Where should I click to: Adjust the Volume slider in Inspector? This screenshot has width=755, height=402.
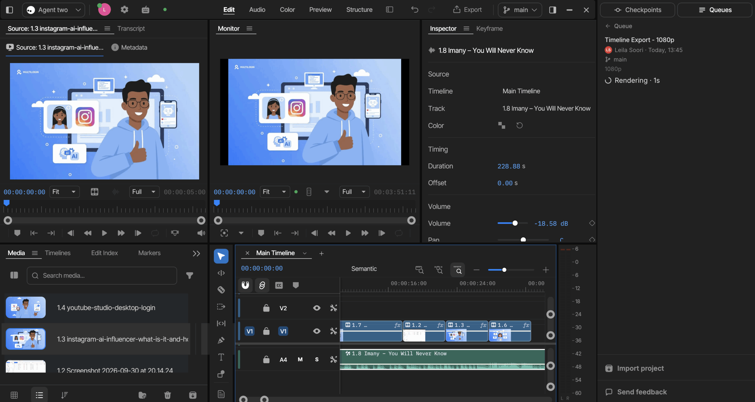(x=513, y=223)
